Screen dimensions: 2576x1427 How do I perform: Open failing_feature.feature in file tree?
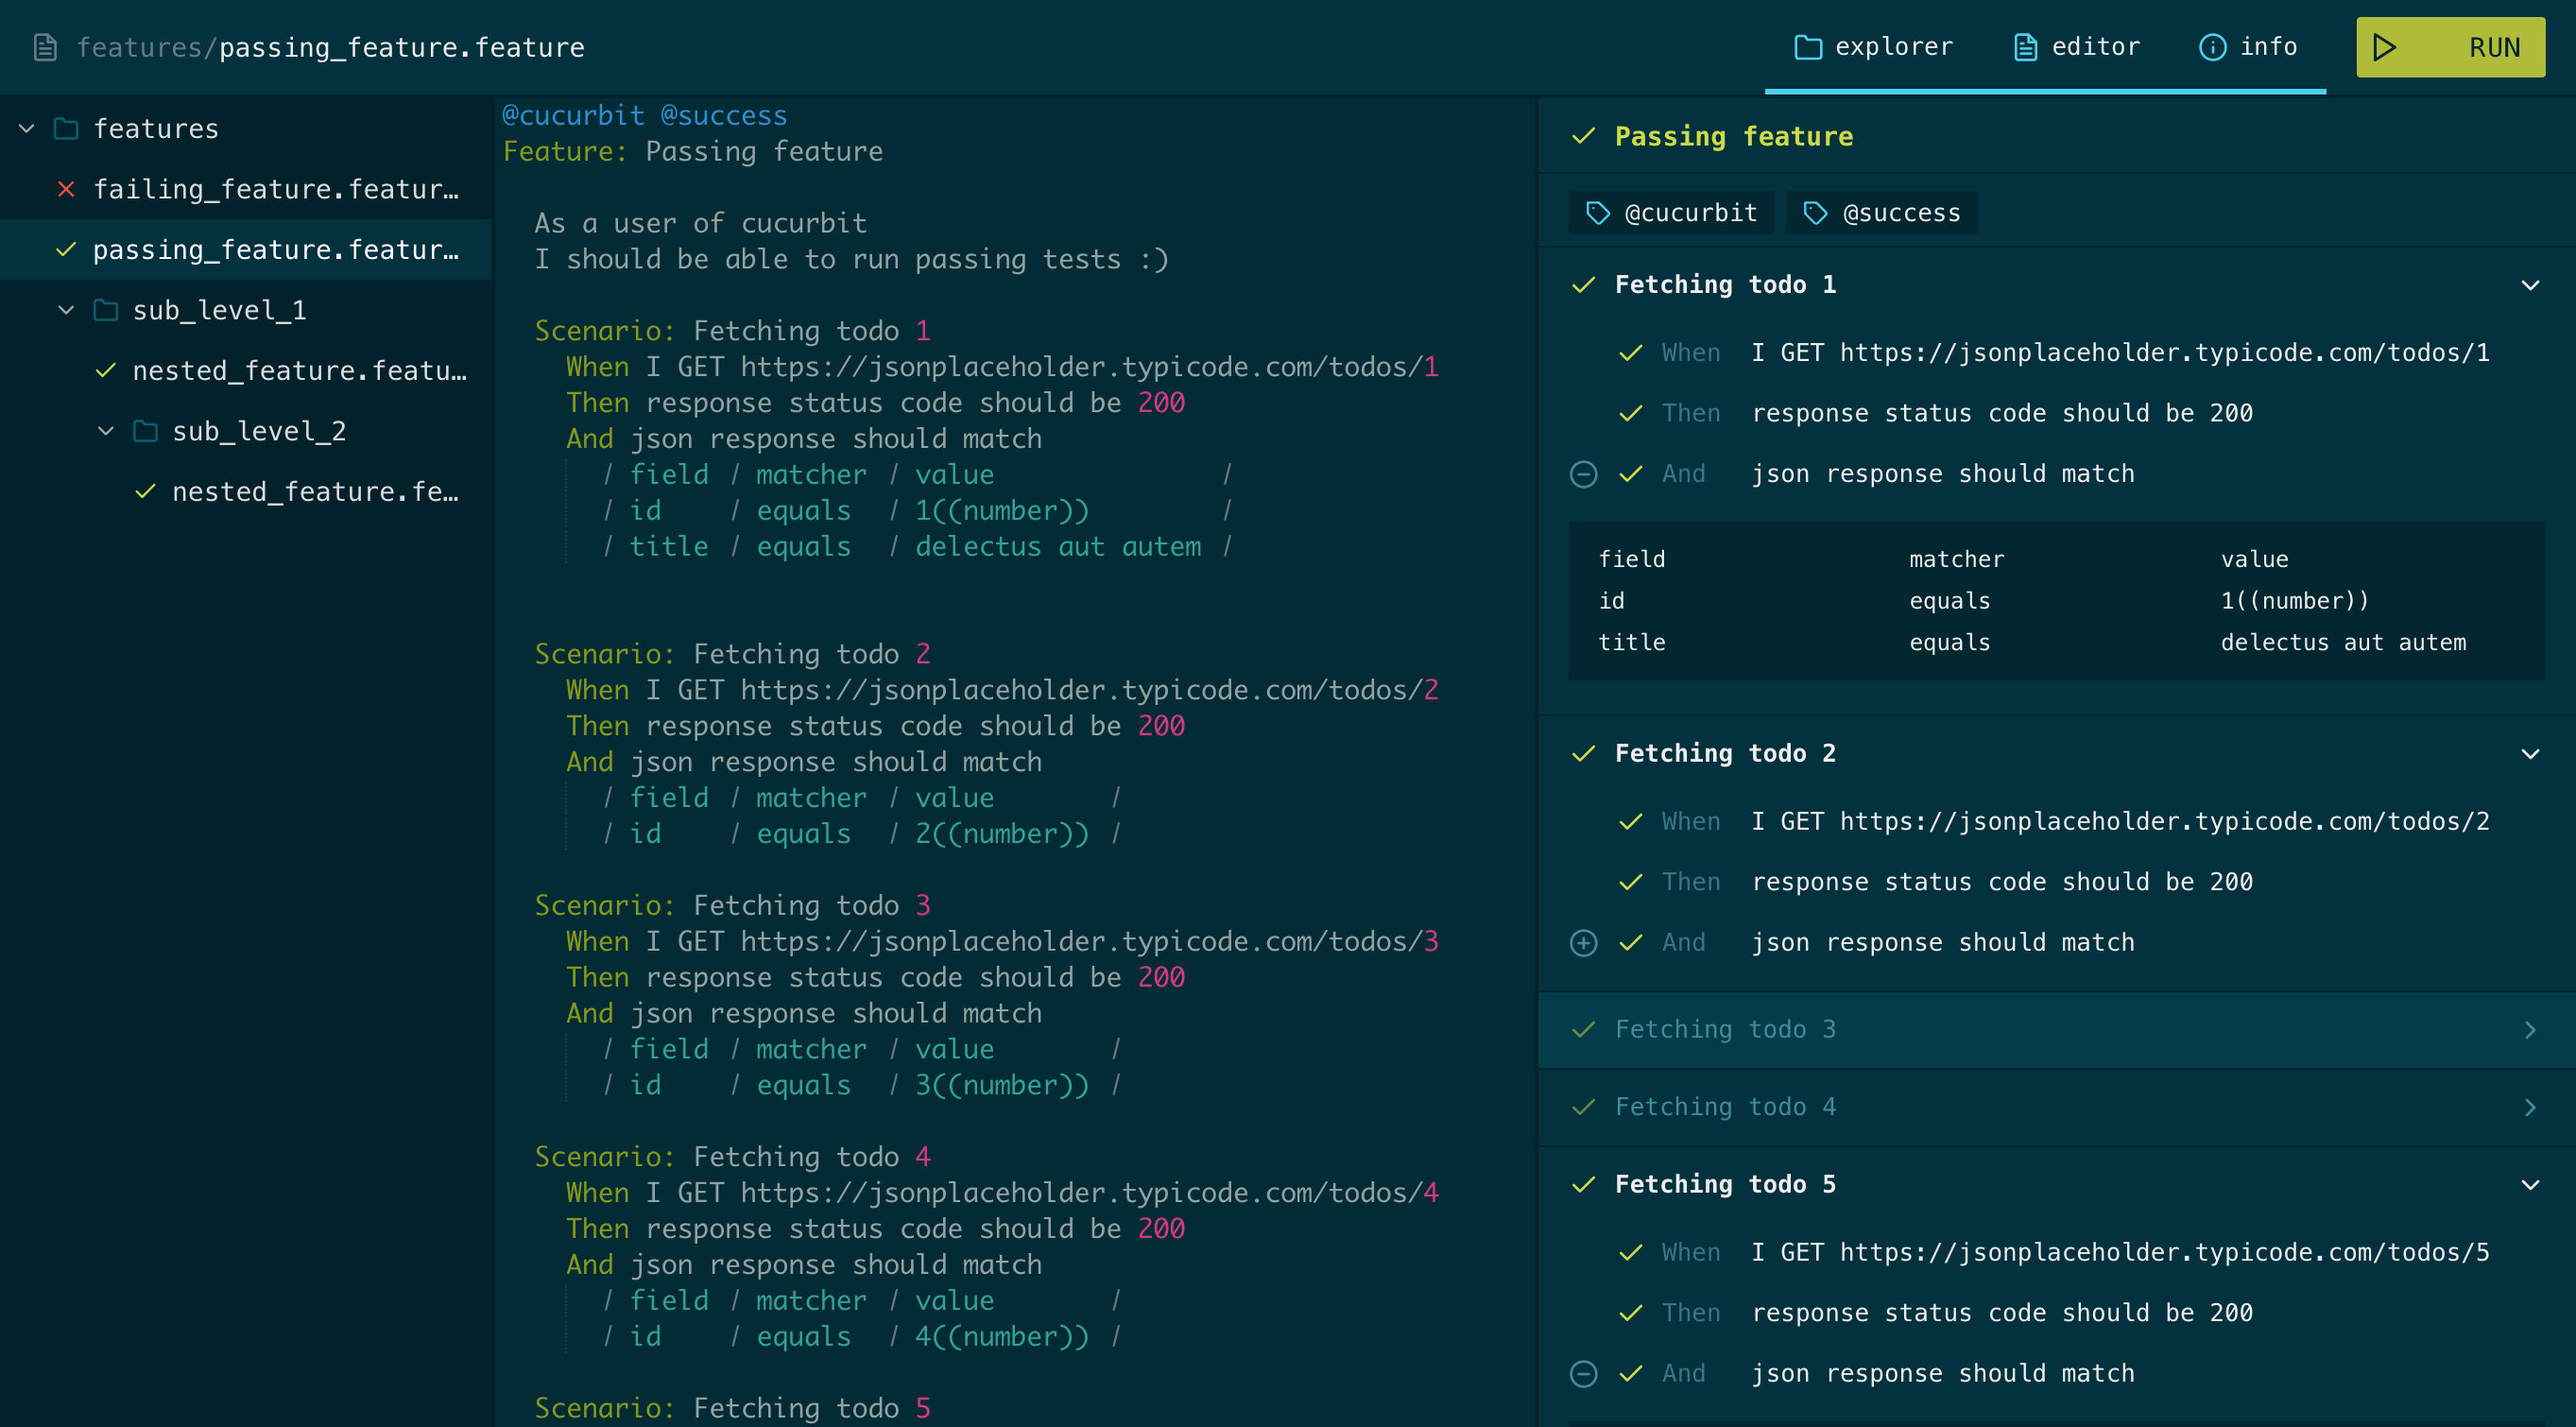pyautogui.click(x=275, y=189)
